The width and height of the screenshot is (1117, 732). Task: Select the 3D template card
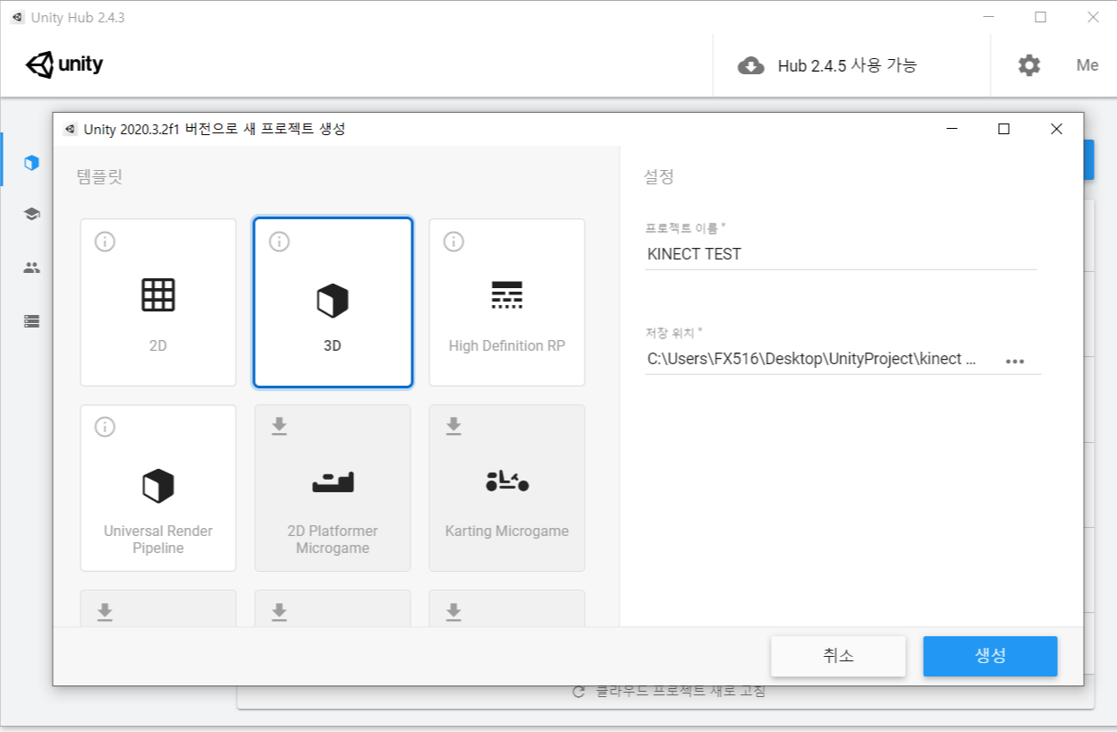click(333, 302)
